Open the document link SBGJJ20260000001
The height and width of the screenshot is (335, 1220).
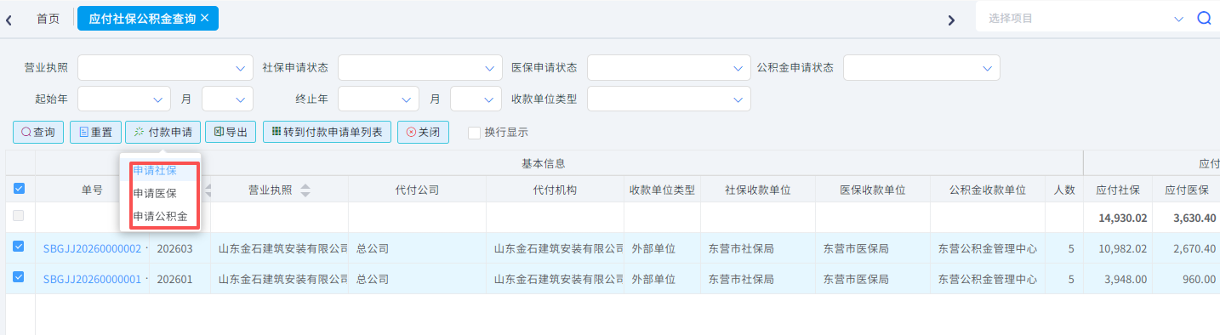pos(93,279)
